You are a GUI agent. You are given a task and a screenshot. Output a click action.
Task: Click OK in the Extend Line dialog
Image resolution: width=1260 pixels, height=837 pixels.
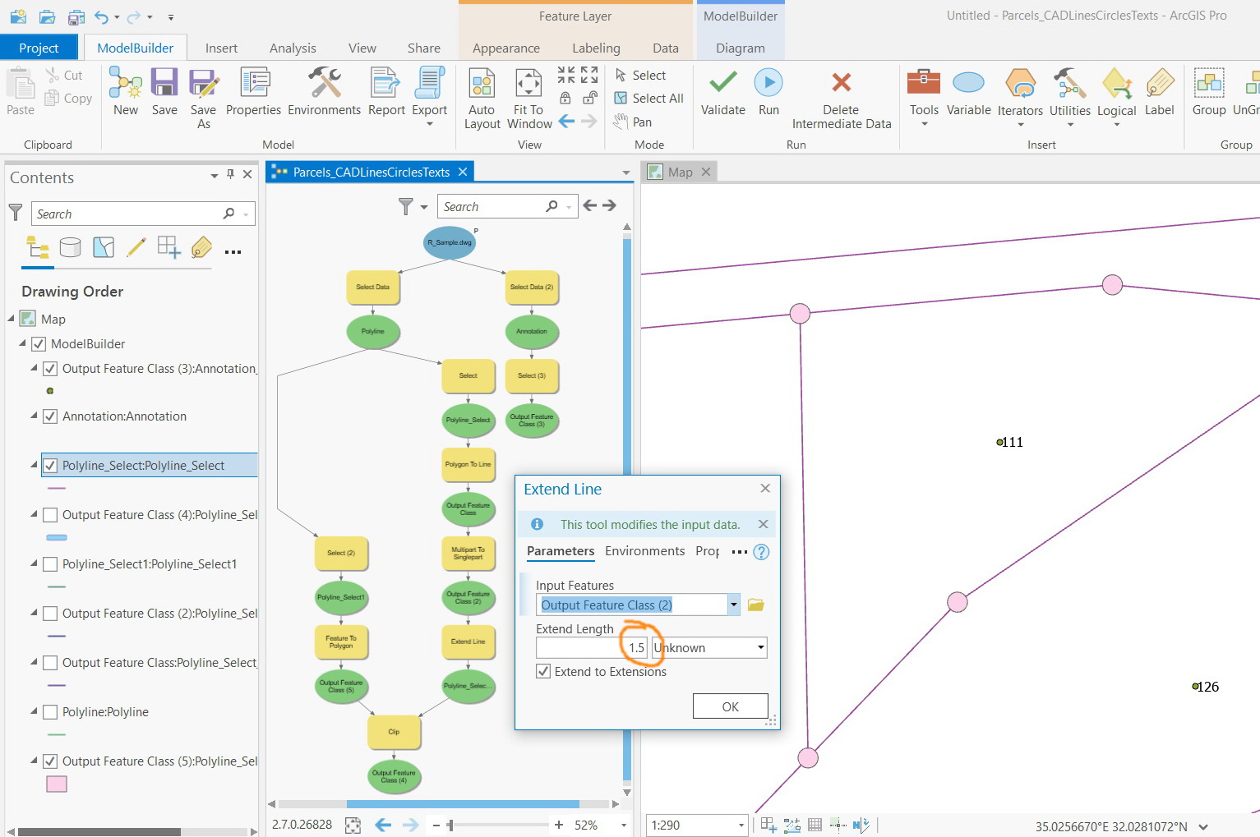(730, 706)
